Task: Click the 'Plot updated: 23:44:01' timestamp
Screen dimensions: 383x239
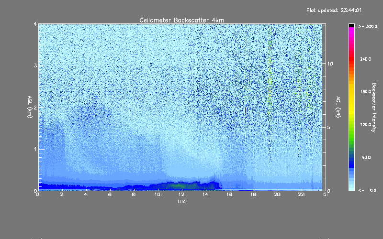Action: tap(334, 10)
